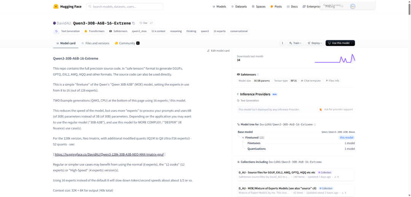
Task: Go to Datasets in top navigation
Action: point(239,6)
